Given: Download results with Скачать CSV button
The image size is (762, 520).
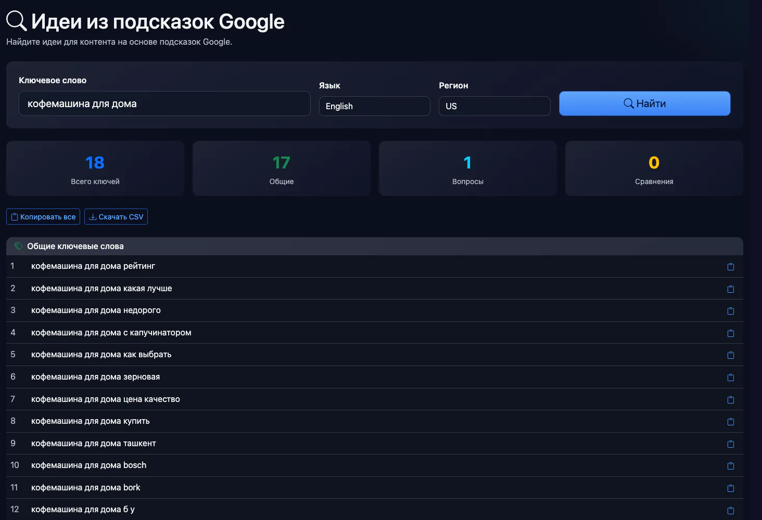Looking at the screenshot, I should point(116,217).
